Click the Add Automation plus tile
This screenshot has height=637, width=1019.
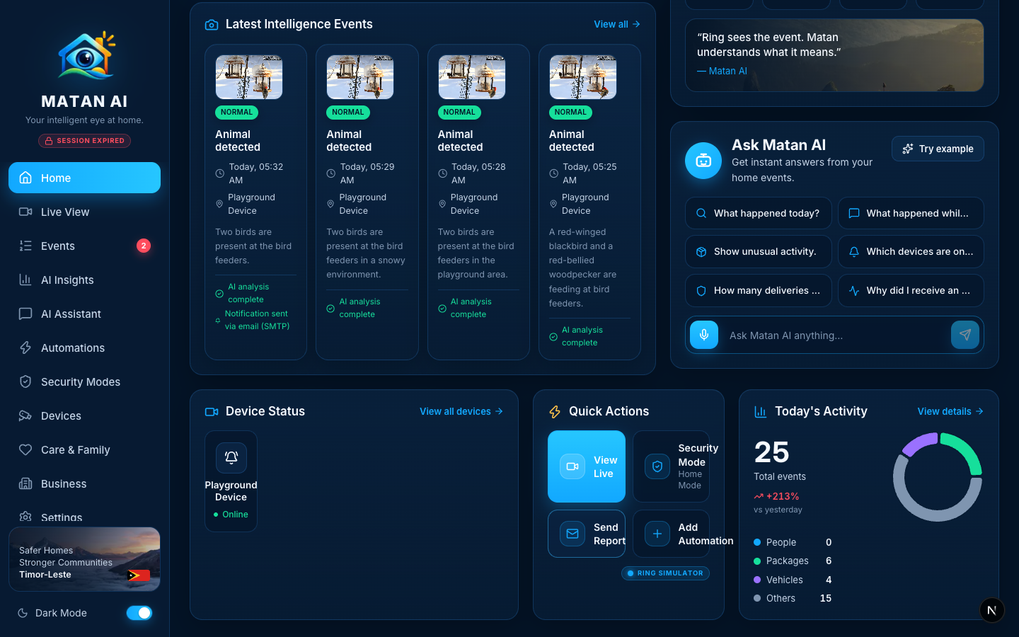click(671, 534)
